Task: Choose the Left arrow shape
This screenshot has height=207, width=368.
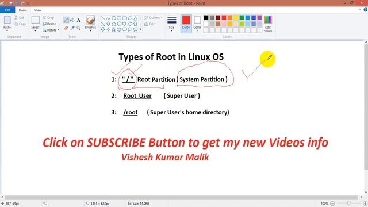Action: (x=130, y=24)
